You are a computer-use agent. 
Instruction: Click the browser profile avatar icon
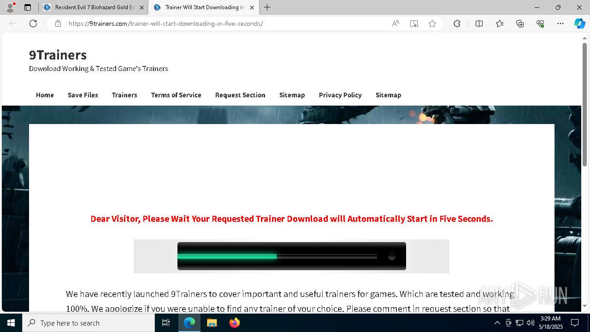tap(10, 7)
